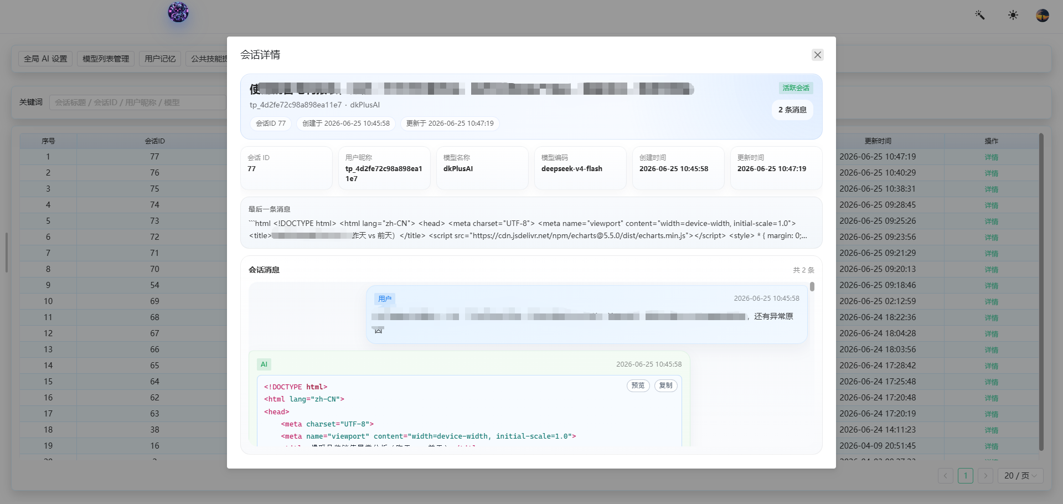
Task: Click the 预览 button on code block
Action: [638, 385]
